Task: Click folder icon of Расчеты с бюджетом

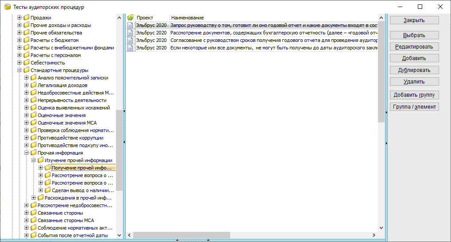Action: tap(27, 40)
